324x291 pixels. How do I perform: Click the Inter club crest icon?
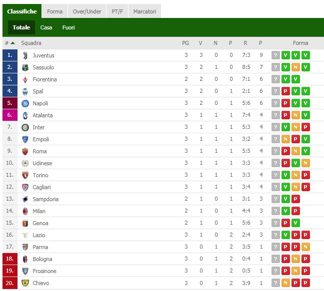click(25, 127)
